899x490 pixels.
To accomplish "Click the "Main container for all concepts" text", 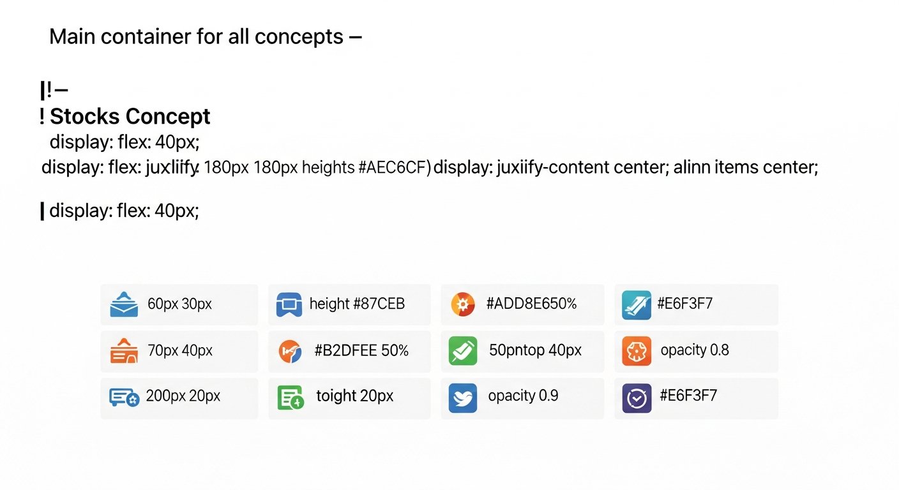I will click(x=197, y=37).
